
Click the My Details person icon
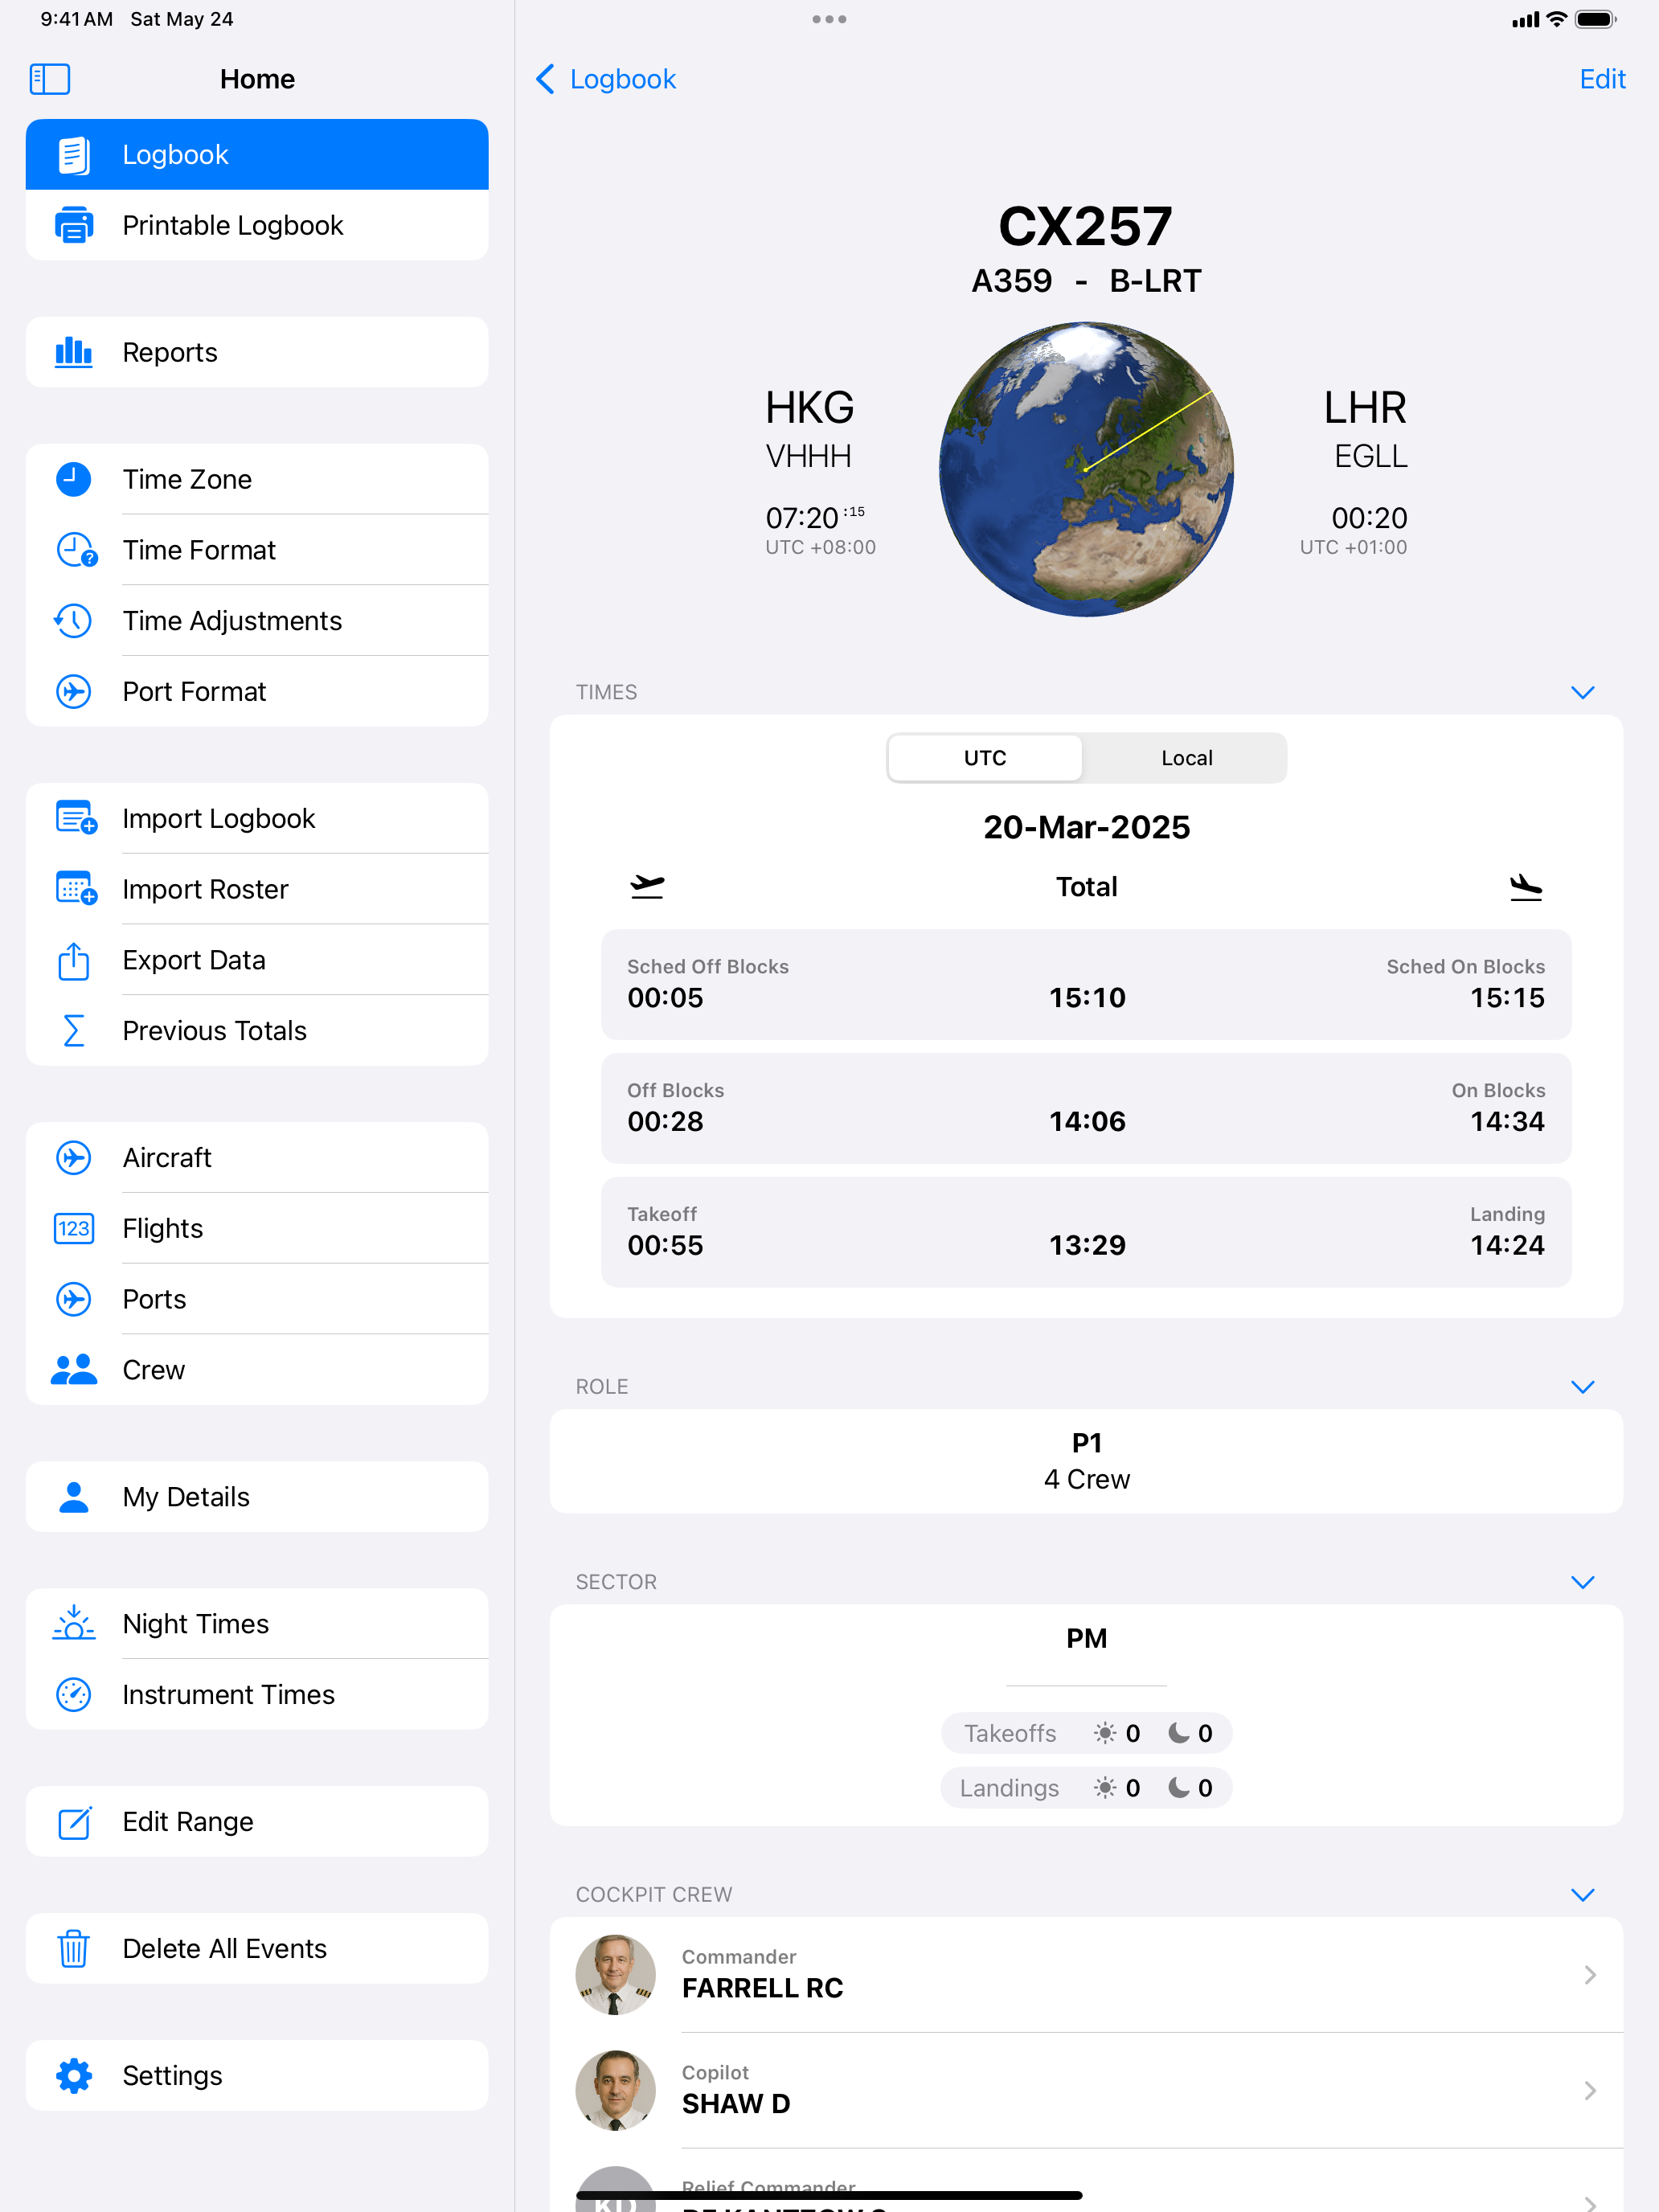pyautogui.click(x=74, y=1497)
